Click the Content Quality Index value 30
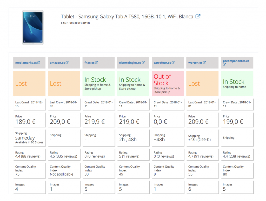266x201 pixels. tap(87, 174)
